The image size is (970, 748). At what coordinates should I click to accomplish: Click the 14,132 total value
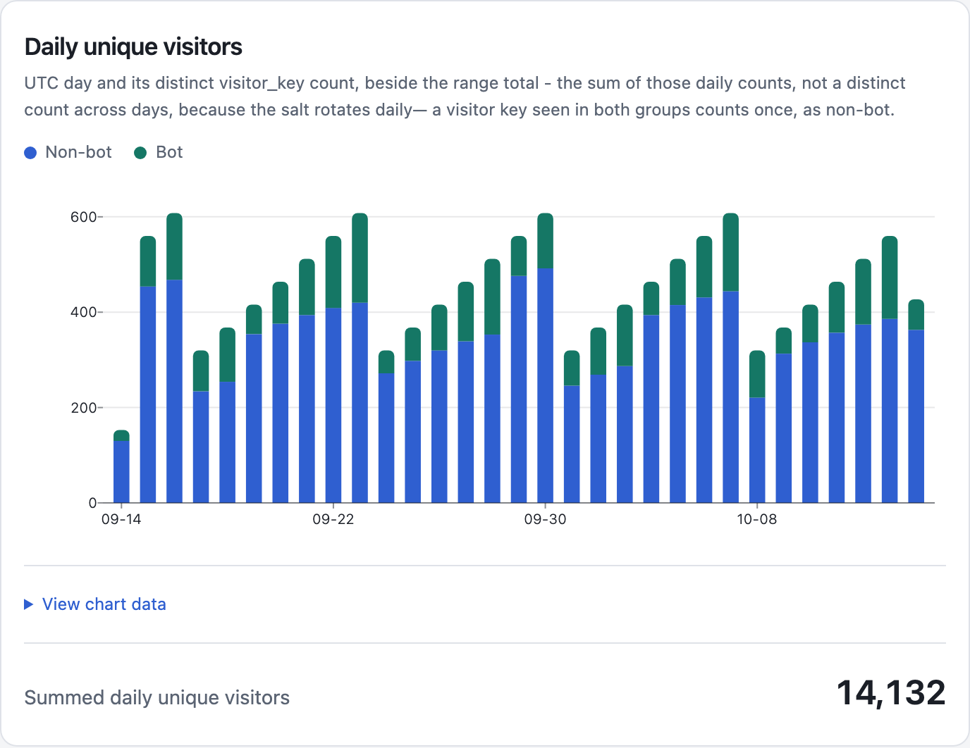pos(891,693)
